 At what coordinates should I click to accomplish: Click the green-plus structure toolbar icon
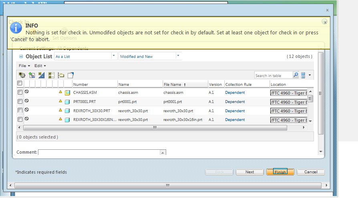[x=32, y=75]
